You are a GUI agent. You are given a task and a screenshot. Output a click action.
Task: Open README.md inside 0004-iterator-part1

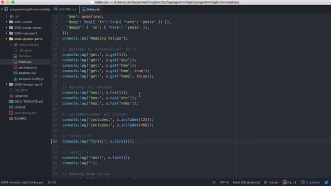[27, 73]
